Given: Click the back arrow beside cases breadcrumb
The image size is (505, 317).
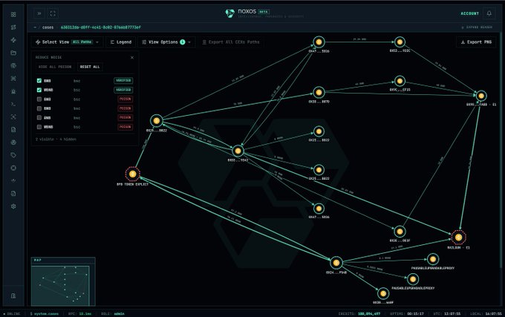Looking at the screenshot, I should [35, 27].
